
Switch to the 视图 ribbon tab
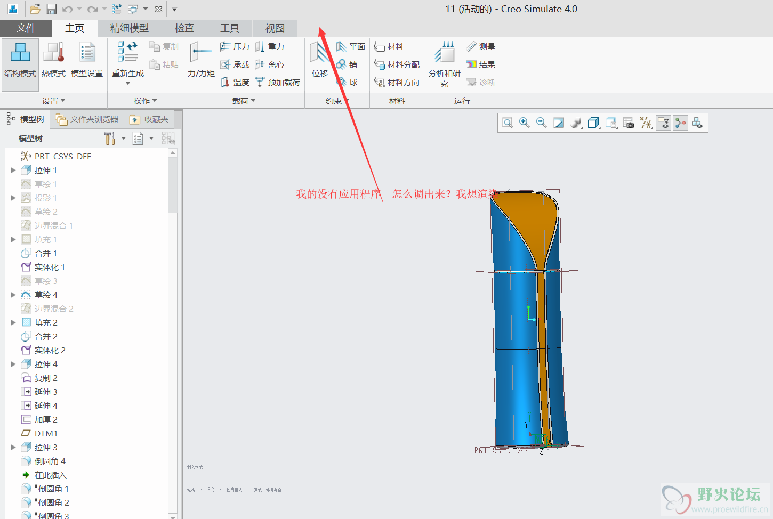(x=275, y=28)
